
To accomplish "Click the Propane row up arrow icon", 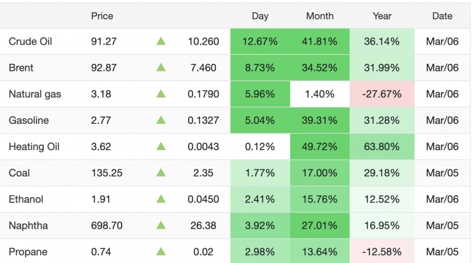I will 160,251.
